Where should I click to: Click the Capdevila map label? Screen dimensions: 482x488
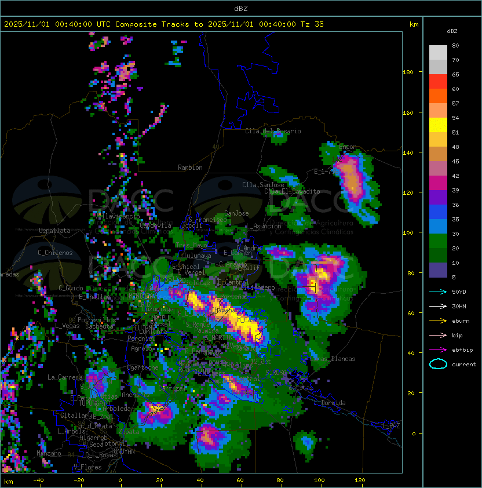tap(155, 225)
